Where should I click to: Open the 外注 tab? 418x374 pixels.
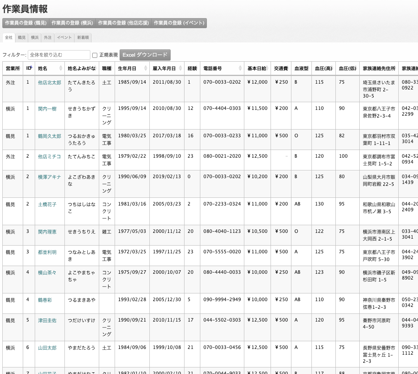point(47,37)
